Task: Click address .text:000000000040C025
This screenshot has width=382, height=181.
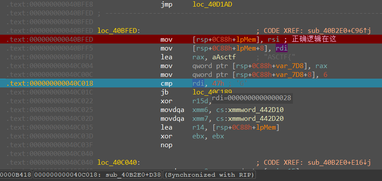Action: (x=50, y=110)
